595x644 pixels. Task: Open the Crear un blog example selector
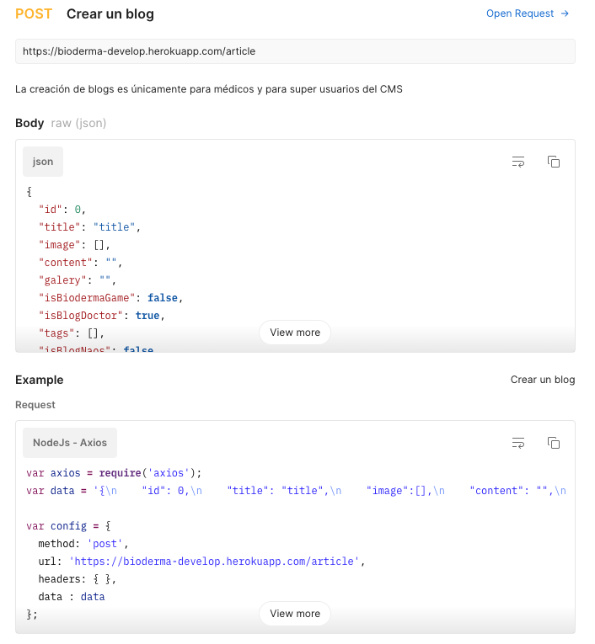543,380
